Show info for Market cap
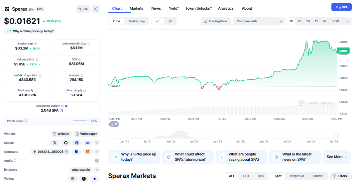The width and height of the screenshot is (357, 184). coord(35,44)
